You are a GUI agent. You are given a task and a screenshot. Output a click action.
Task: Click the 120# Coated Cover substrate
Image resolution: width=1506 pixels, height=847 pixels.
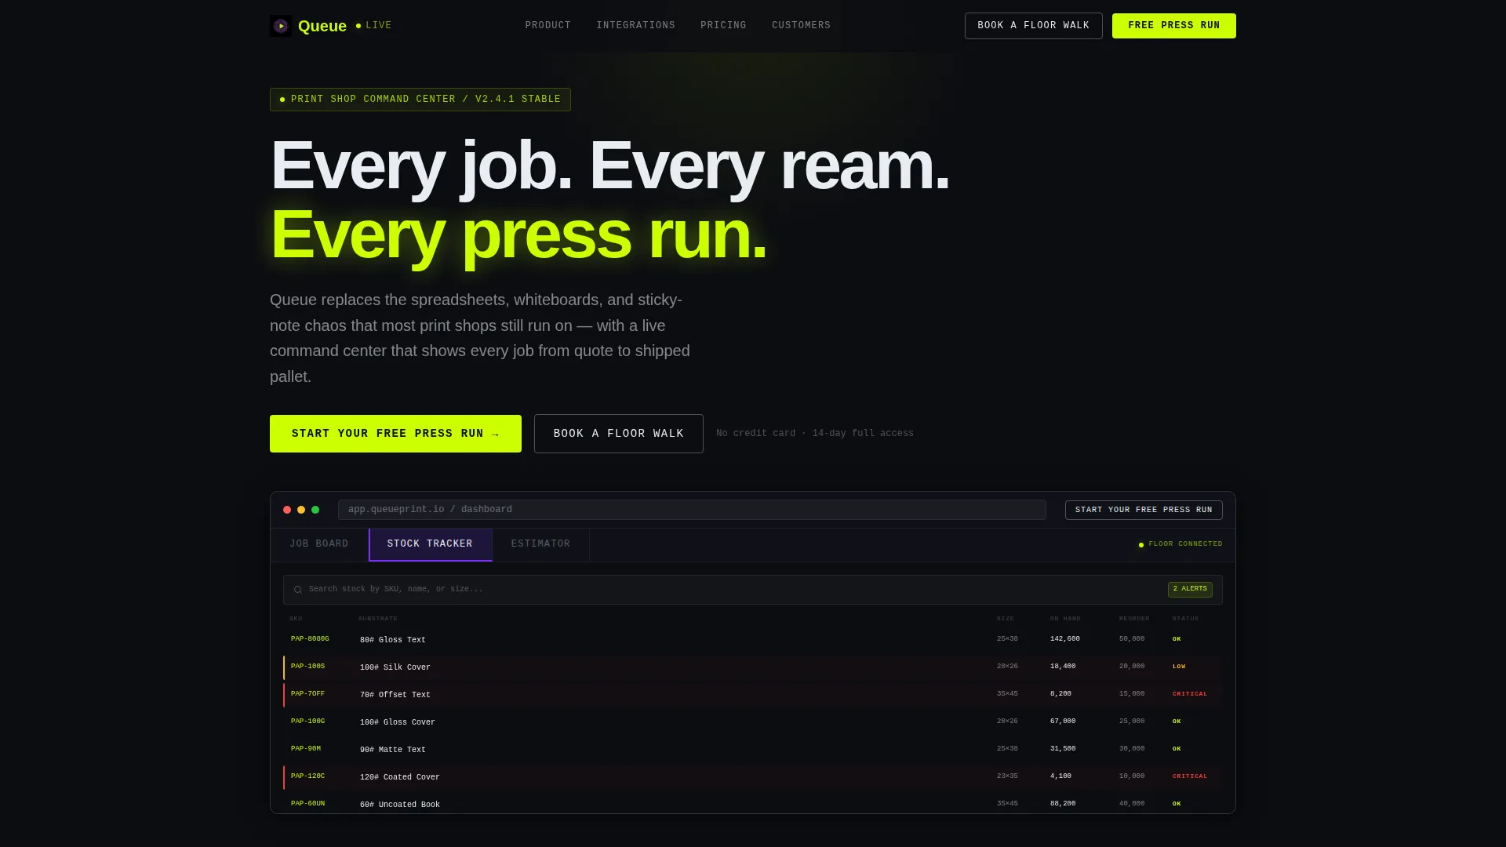(400, 777)
